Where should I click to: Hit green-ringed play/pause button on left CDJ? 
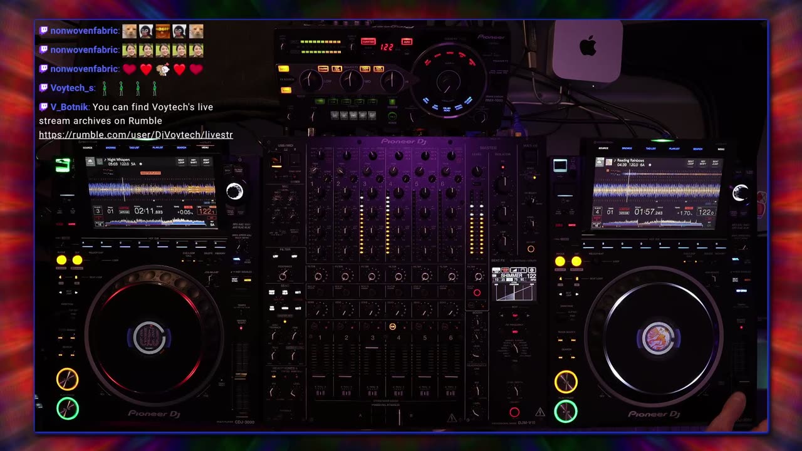tap(67, 408)
